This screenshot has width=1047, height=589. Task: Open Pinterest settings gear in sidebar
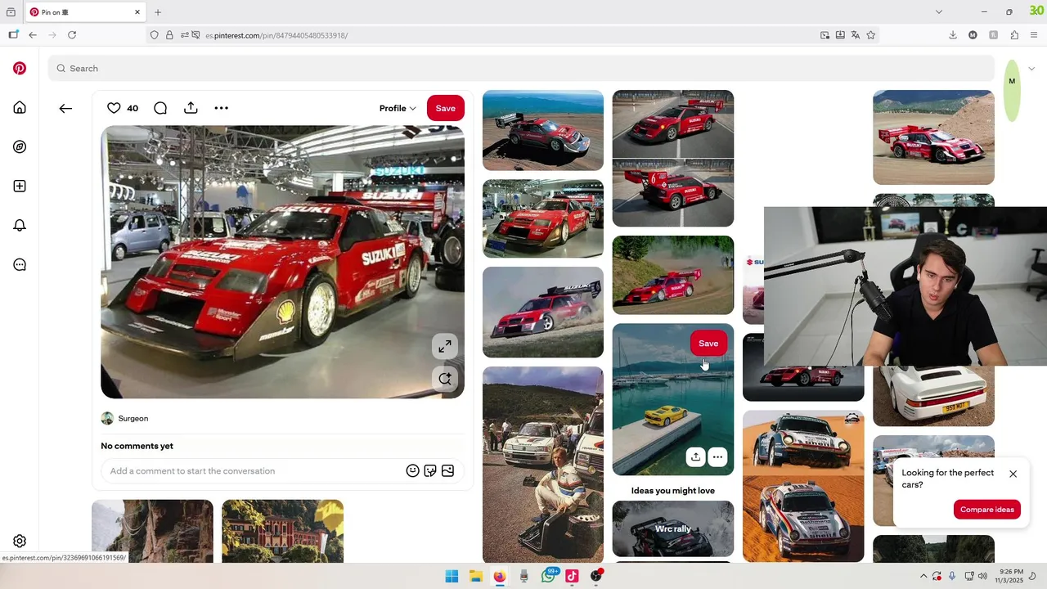click(x=20, y=542)
